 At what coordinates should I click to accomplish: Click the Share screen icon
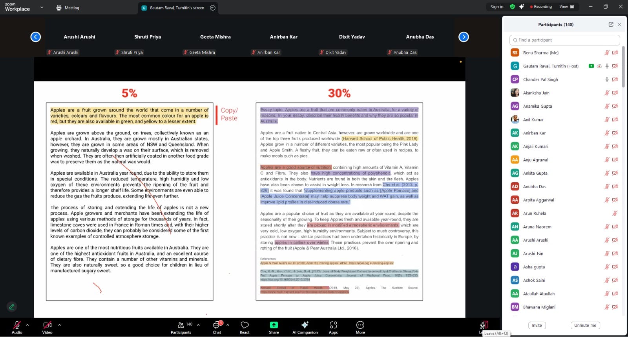click(x=274, y=327)
